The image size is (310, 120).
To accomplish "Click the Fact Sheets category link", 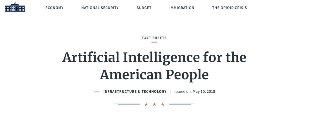I will tap(154, 38).
